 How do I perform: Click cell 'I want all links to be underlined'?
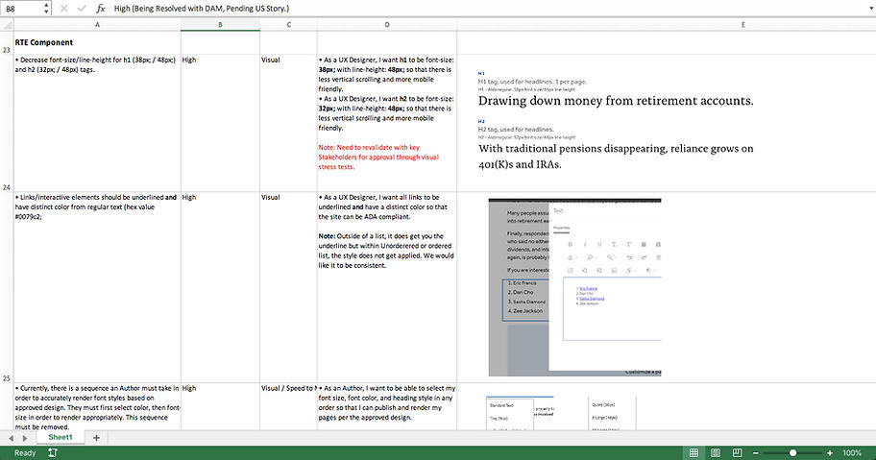point(386,287)
